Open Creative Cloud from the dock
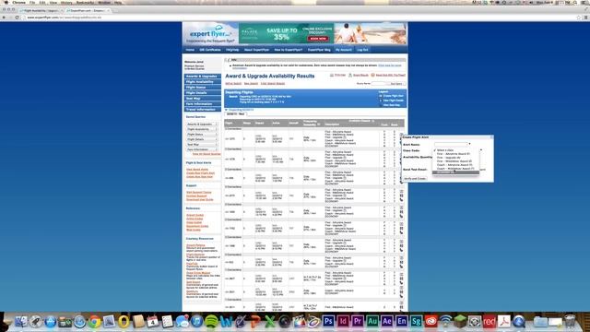This screenshot has width=590, height=332. click(x=431, y=322)
